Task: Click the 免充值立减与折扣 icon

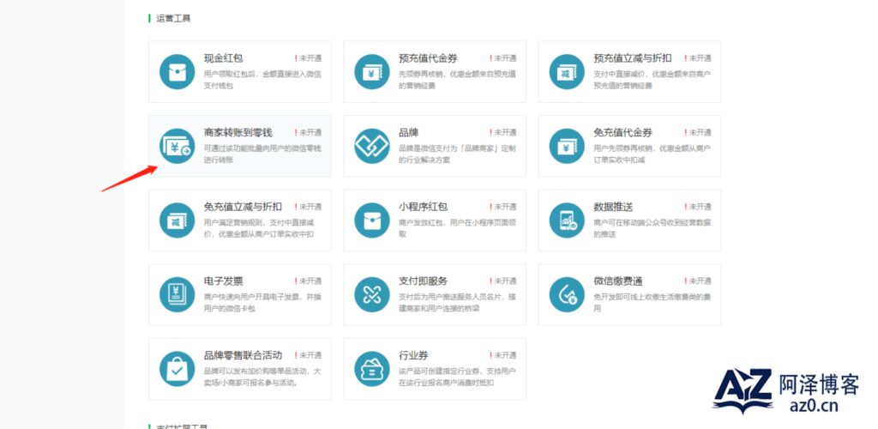Action: [x=177, y=221]
